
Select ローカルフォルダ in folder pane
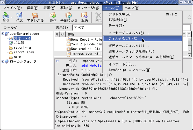23,61
